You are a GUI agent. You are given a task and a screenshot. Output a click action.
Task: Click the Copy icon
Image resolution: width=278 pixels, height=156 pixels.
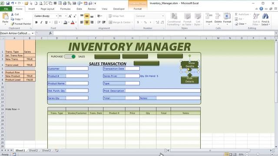[12, 19]
